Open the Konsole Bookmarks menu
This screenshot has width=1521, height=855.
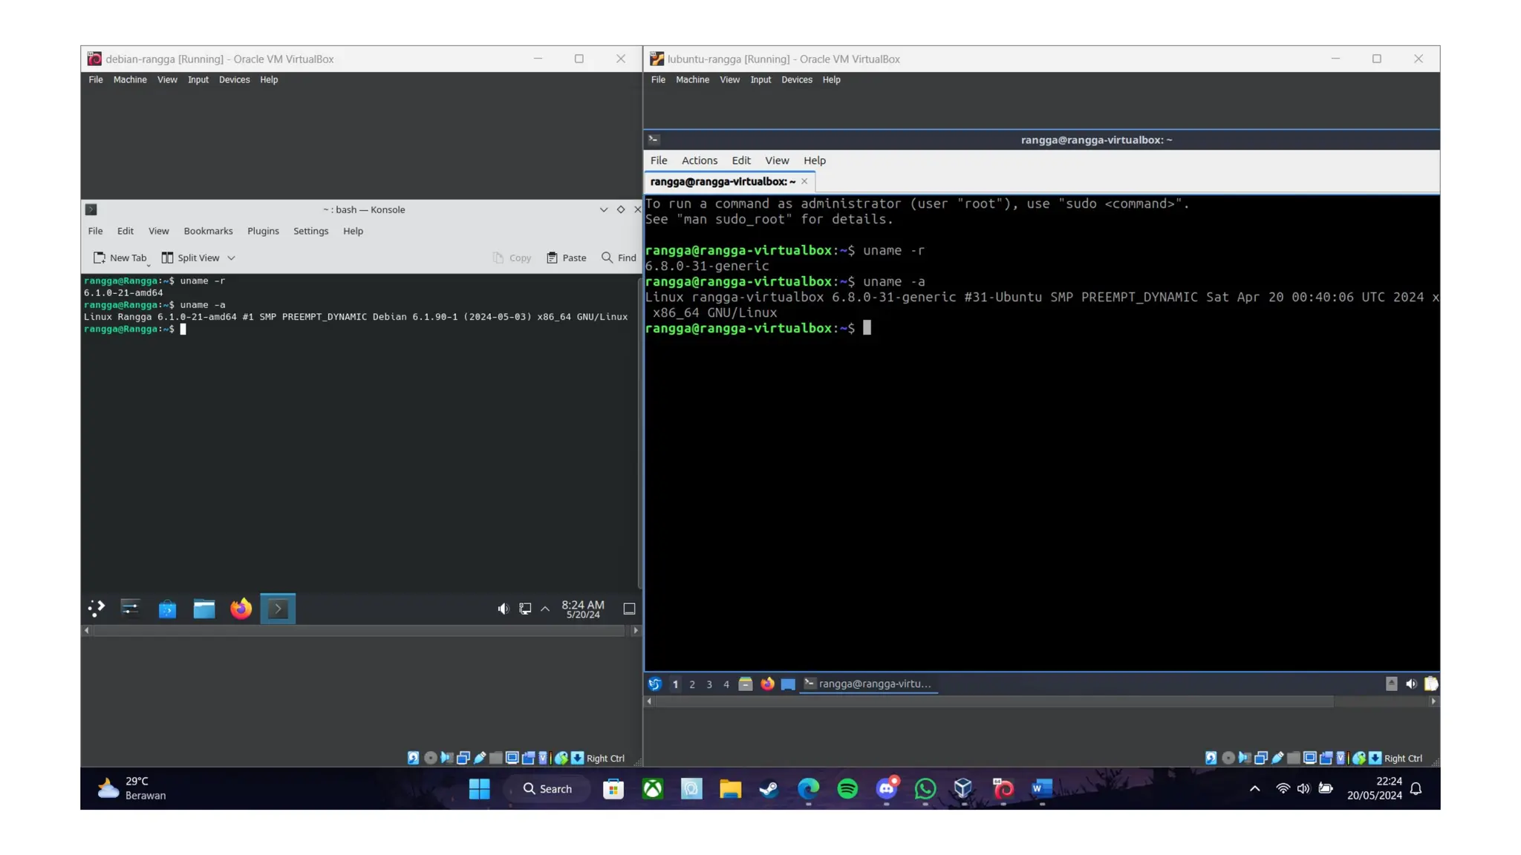coord(208,231)
